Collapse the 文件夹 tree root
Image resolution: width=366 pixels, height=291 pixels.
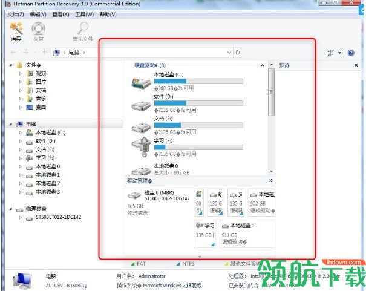11,65
